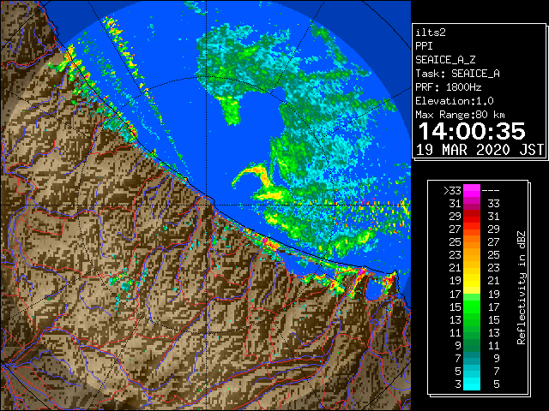
Task: Pick the teal 7–9 dBZ swatch
Action: coord(472,358)
